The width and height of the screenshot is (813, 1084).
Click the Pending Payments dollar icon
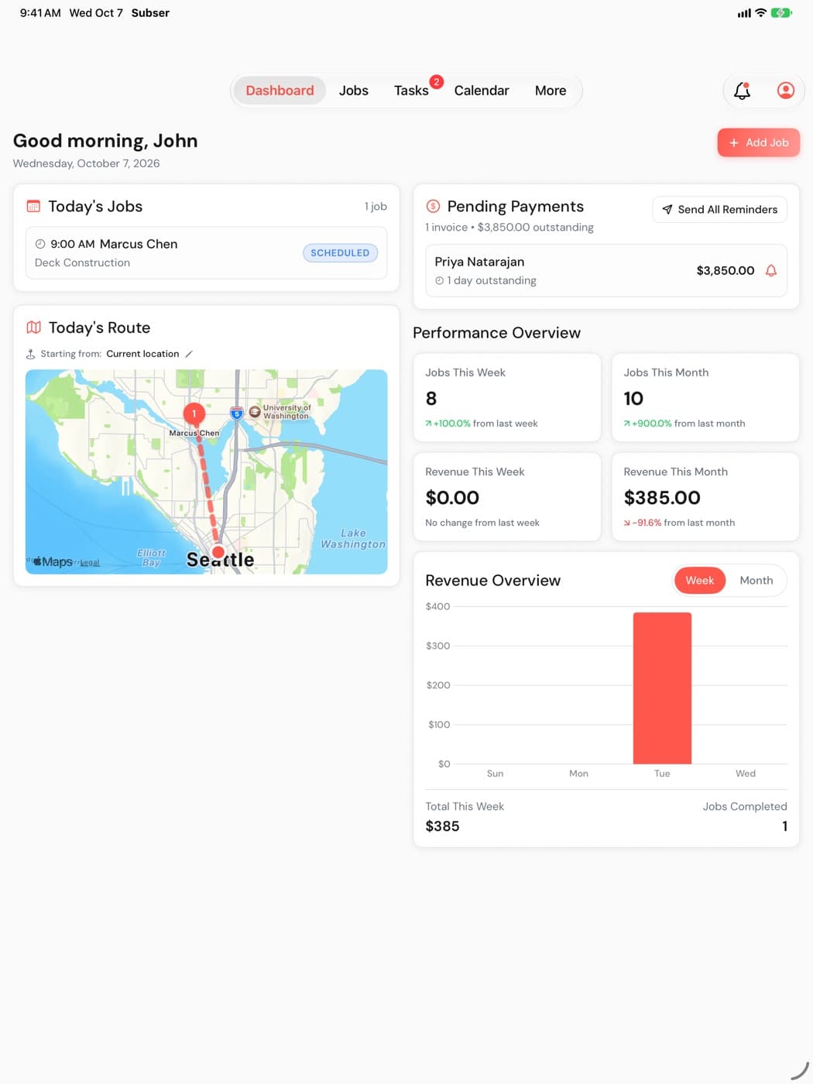click(433, 206)
